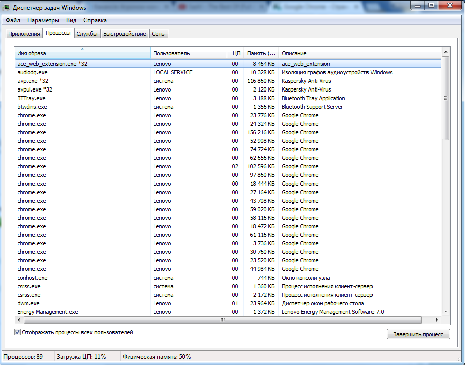465x365 pixels.
Task: Select the dwm.exe process
Action: coord(228,303)
